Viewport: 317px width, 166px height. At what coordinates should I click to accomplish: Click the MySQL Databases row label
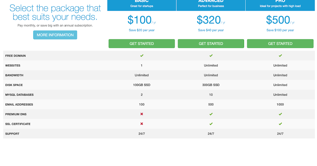click(19, 95)
